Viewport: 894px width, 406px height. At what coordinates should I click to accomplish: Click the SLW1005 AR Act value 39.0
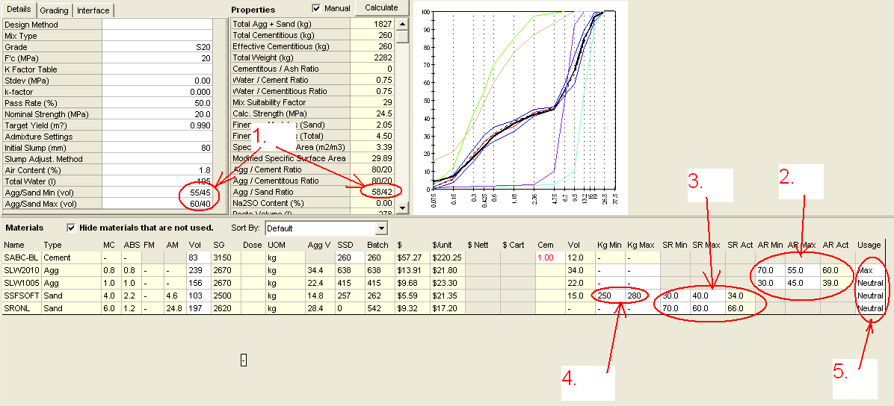[837, 283]
